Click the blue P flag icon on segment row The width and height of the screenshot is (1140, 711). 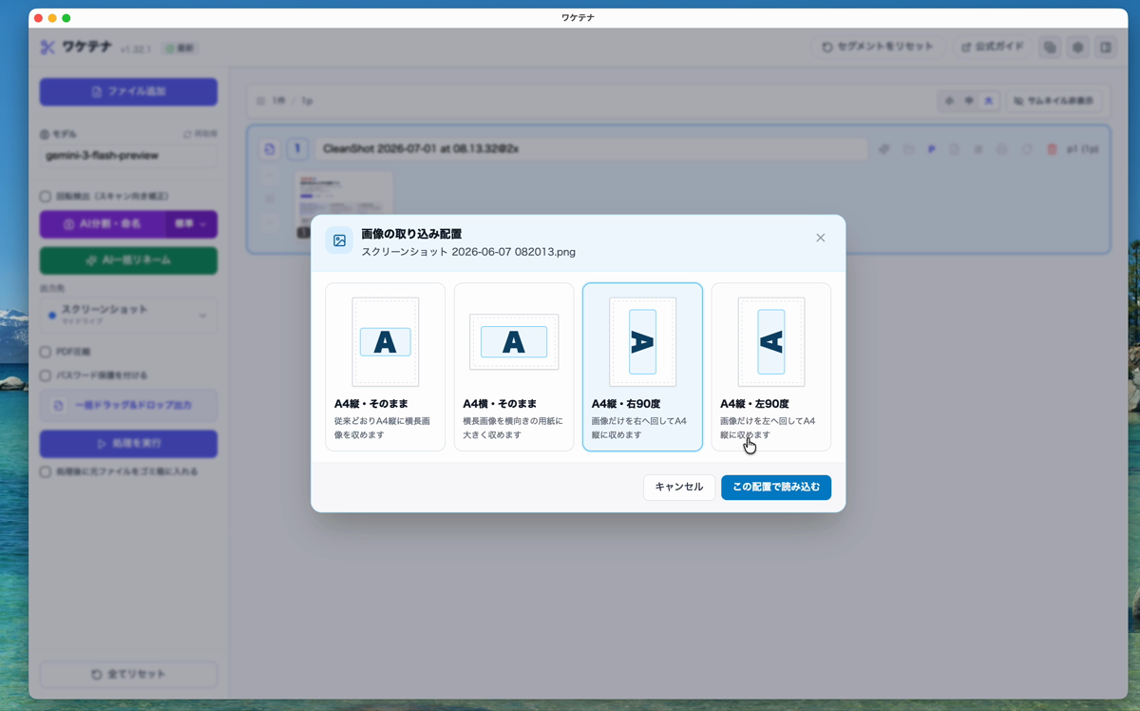[x=931, y=149]
